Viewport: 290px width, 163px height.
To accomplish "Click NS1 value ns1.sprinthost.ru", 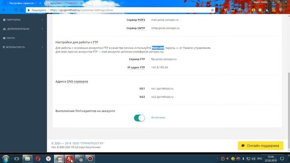I will click(x=162, y=89).
